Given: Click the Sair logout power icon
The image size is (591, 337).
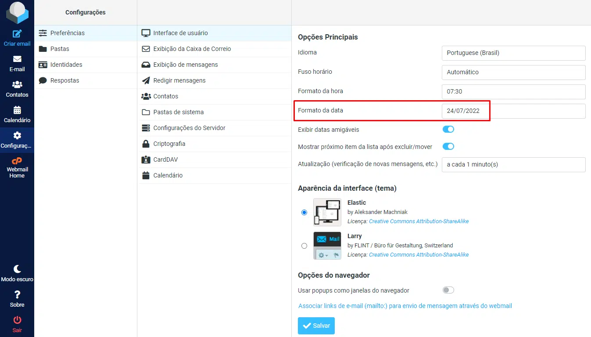Looking at the screenshot, I should [17, 324].
